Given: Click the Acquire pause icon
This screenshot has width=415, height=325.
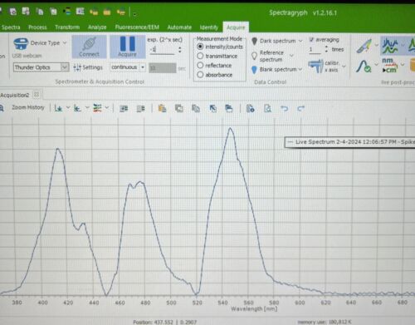Looking at the screenshot, I should 128,47.
